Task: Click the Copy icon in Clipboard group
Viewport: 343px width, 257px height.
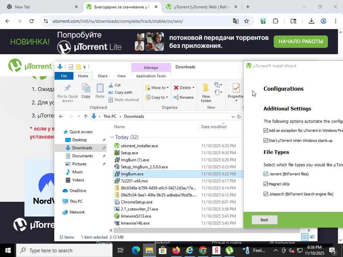Action: click(86, 88)
